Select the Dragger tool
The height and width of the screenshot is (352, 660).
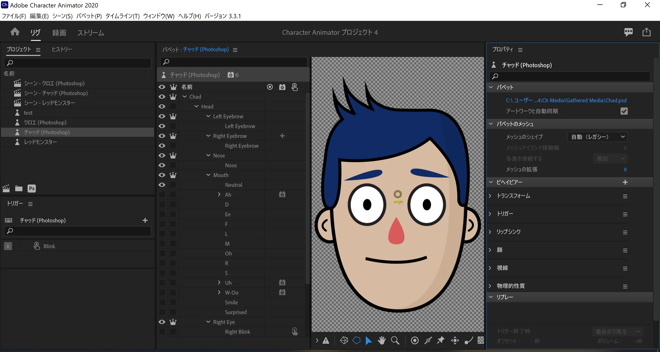[x=455, y=341]
